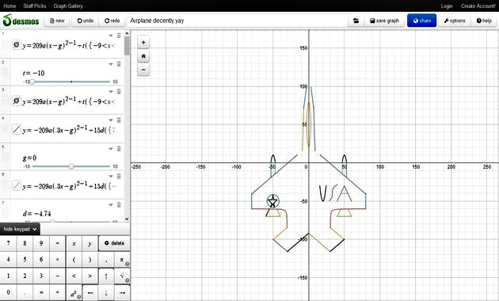Tap the square root key
The image size is (499, 301).
pyautogui.click(x=122, y=276)
